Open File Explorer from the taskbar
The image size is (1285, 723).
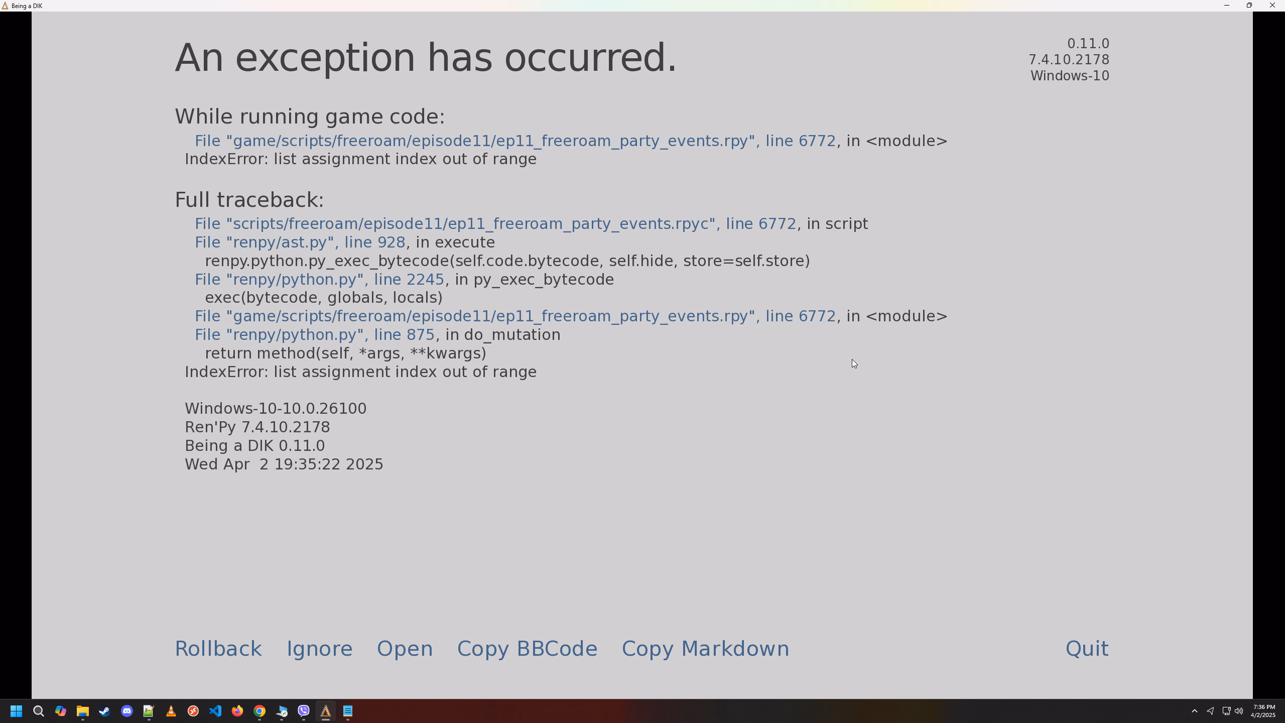82,711
